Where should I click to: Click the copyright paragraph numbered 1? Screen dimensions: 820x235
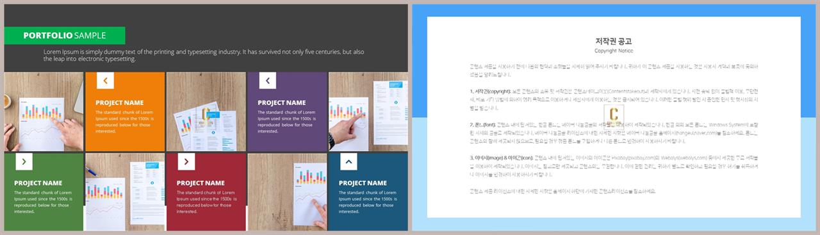(614, 99)
